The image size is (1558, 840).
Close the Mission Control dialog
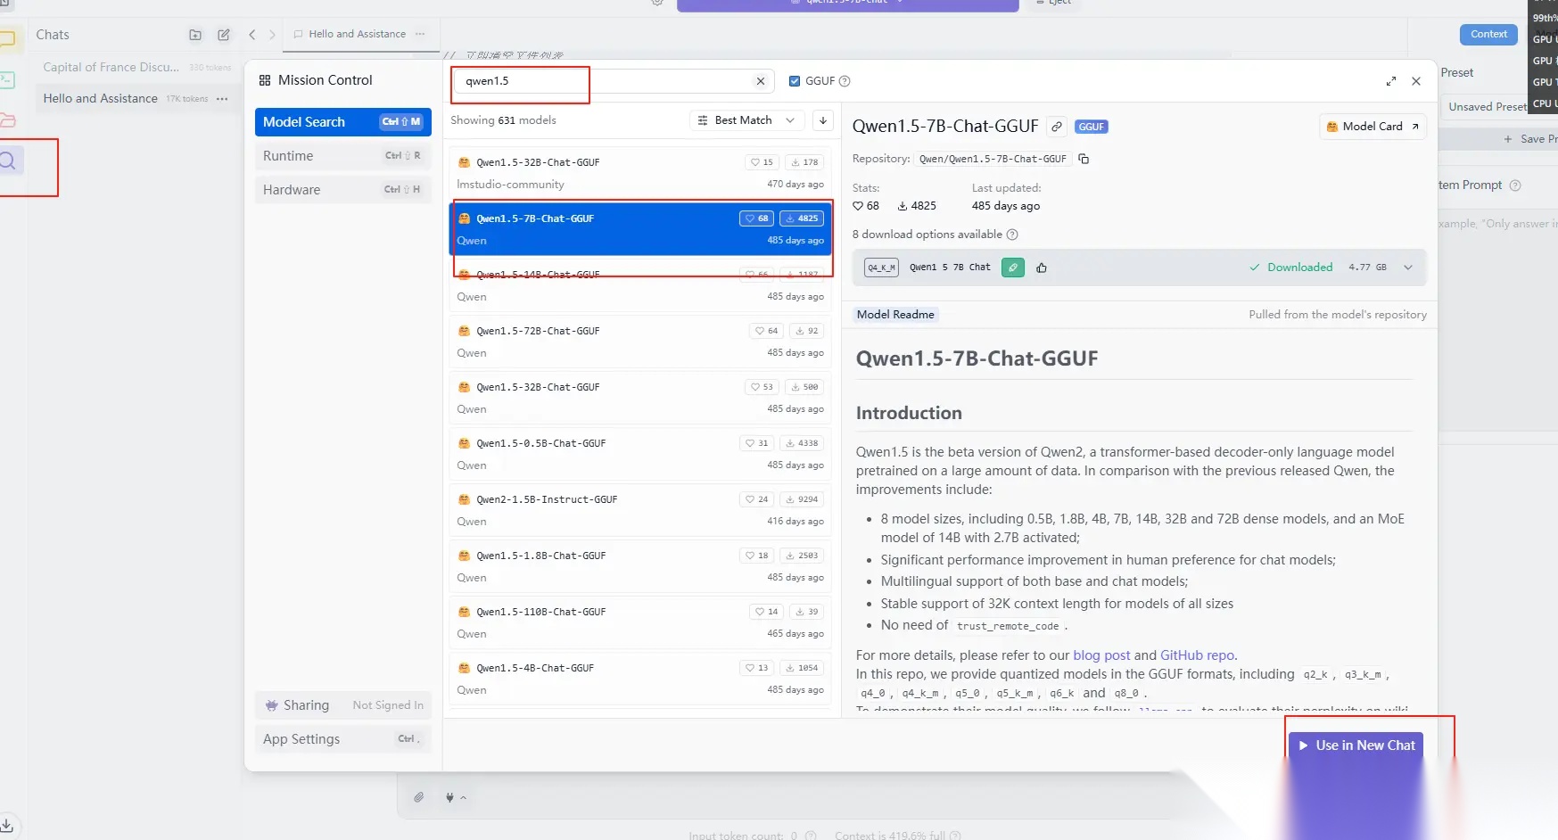[1416, 81]
